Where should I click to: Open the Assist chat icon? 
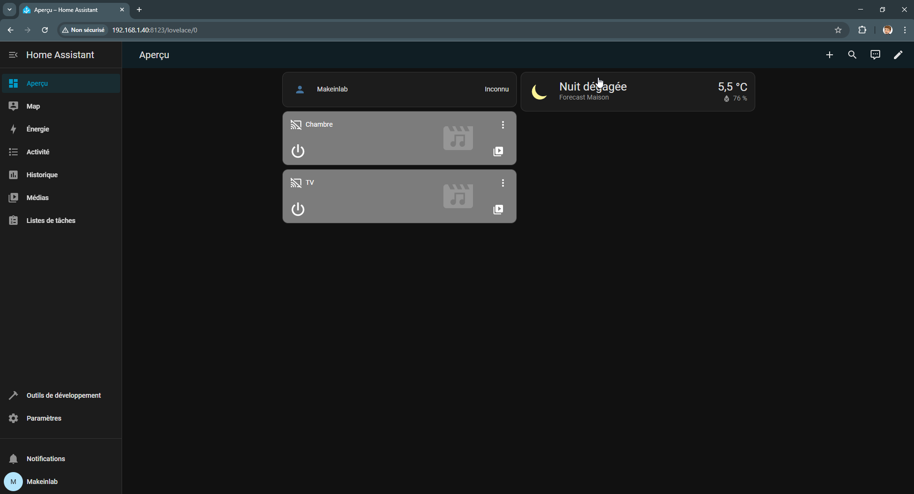[875, 55]
